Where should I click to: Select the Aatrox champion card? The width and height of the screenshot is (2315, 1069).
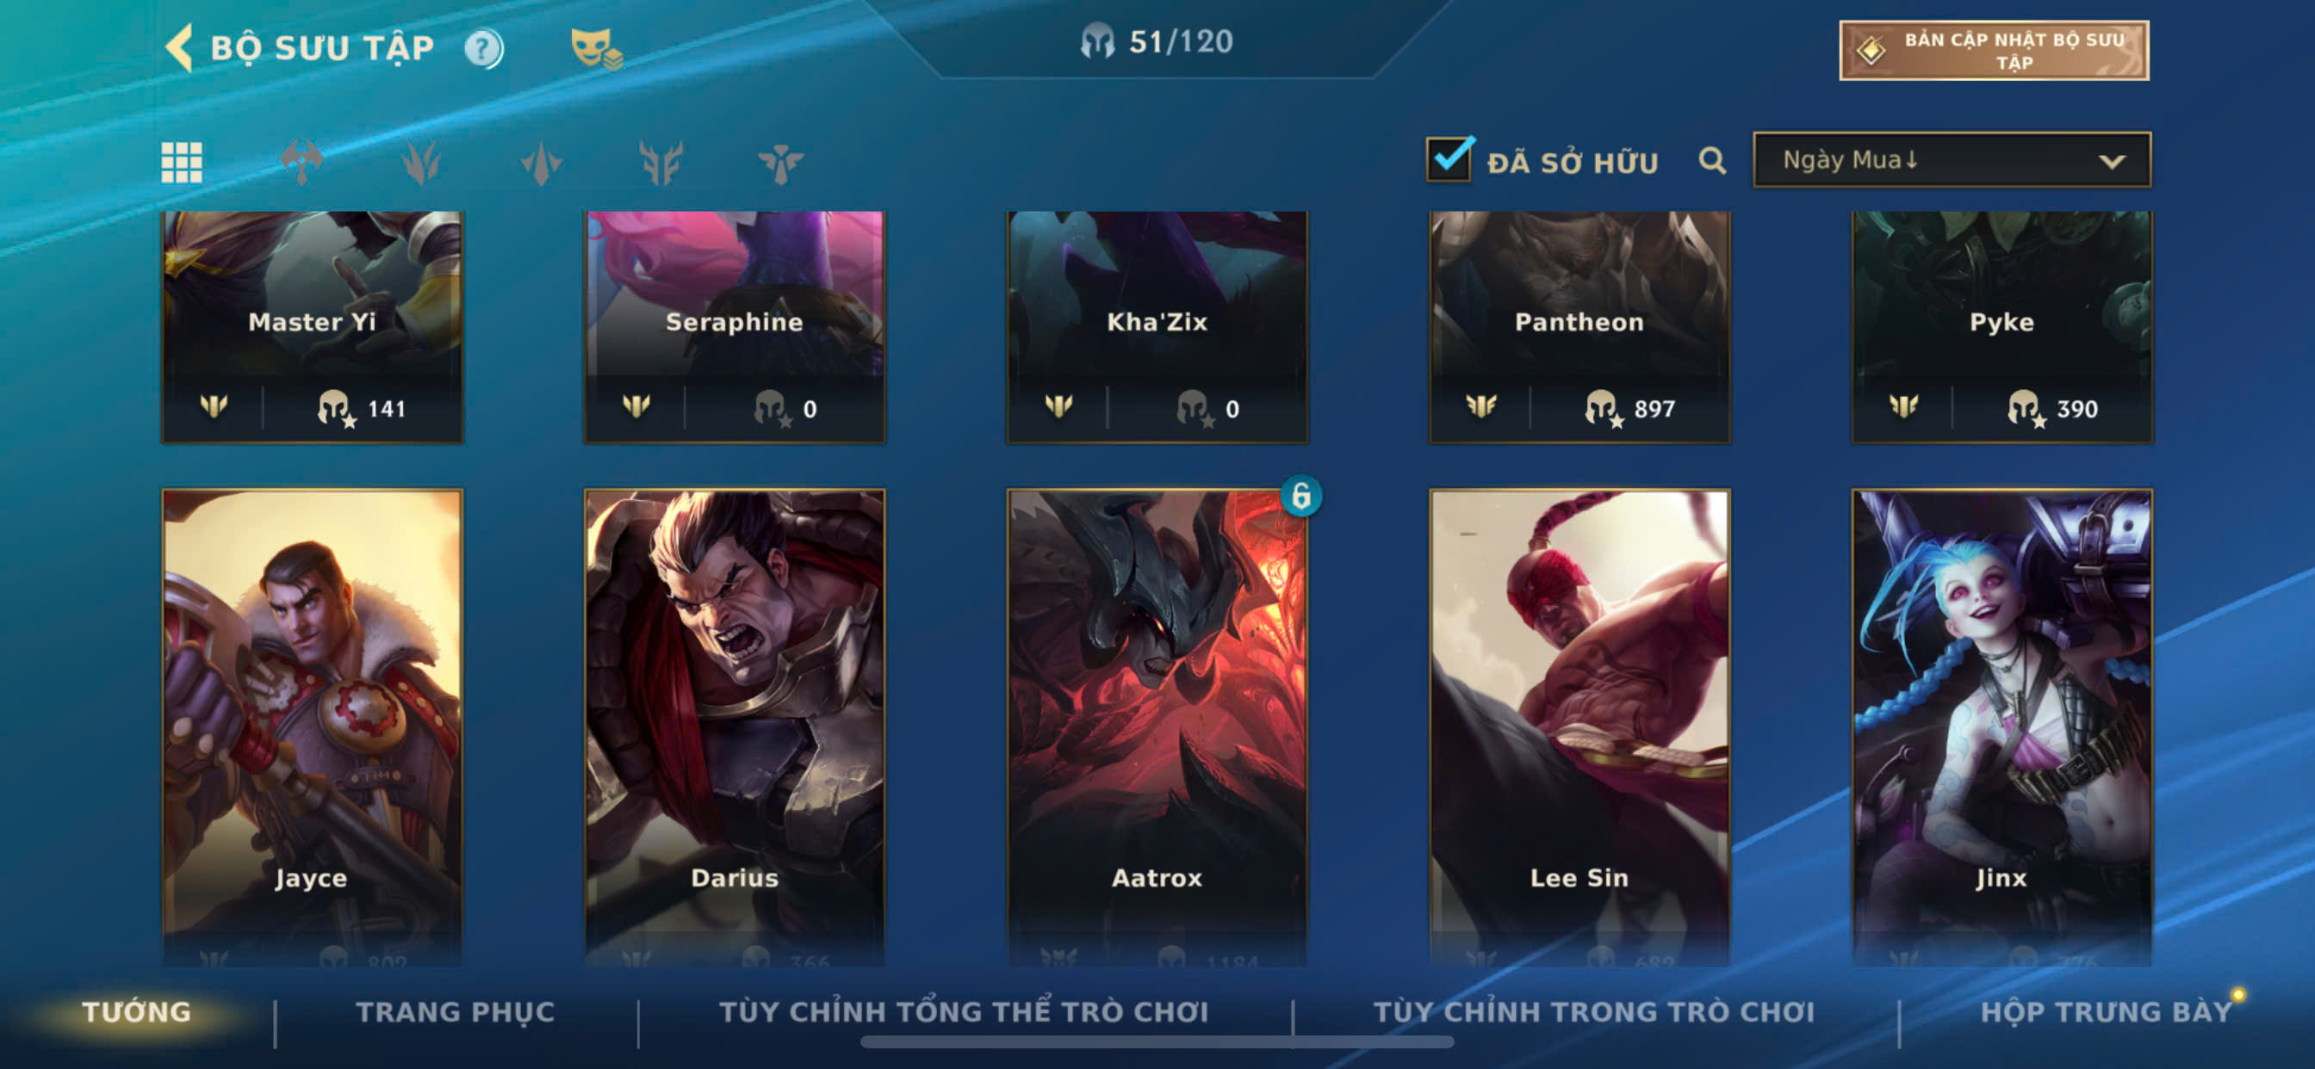1157,727
